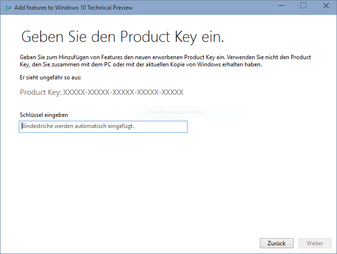Click the heading 'Geben Sie den Product Key ein.'
Viewport: 337px width, 254px height.
coord(122,37)
